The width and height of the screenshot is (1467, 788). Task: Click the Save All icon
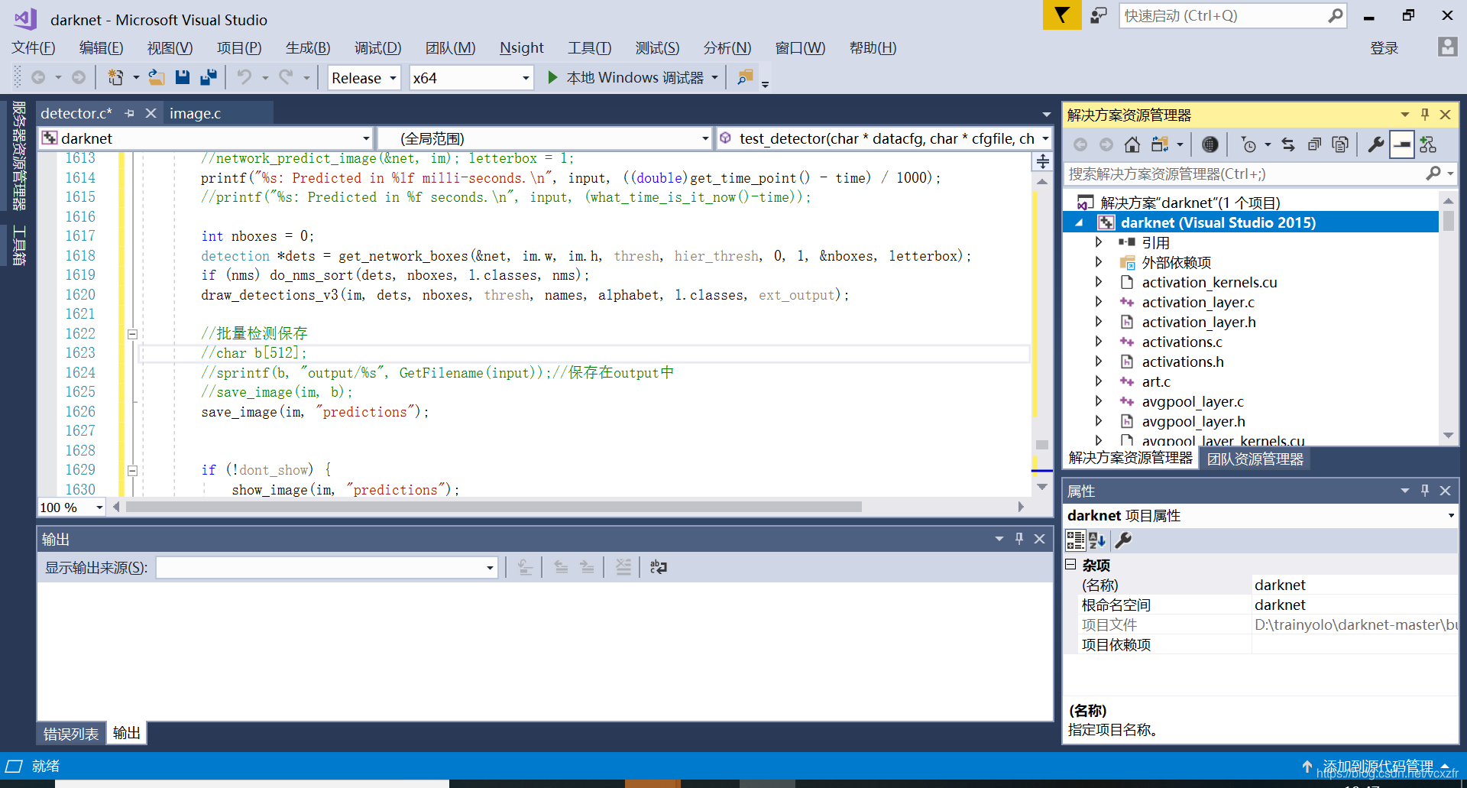tap(208, 77)
